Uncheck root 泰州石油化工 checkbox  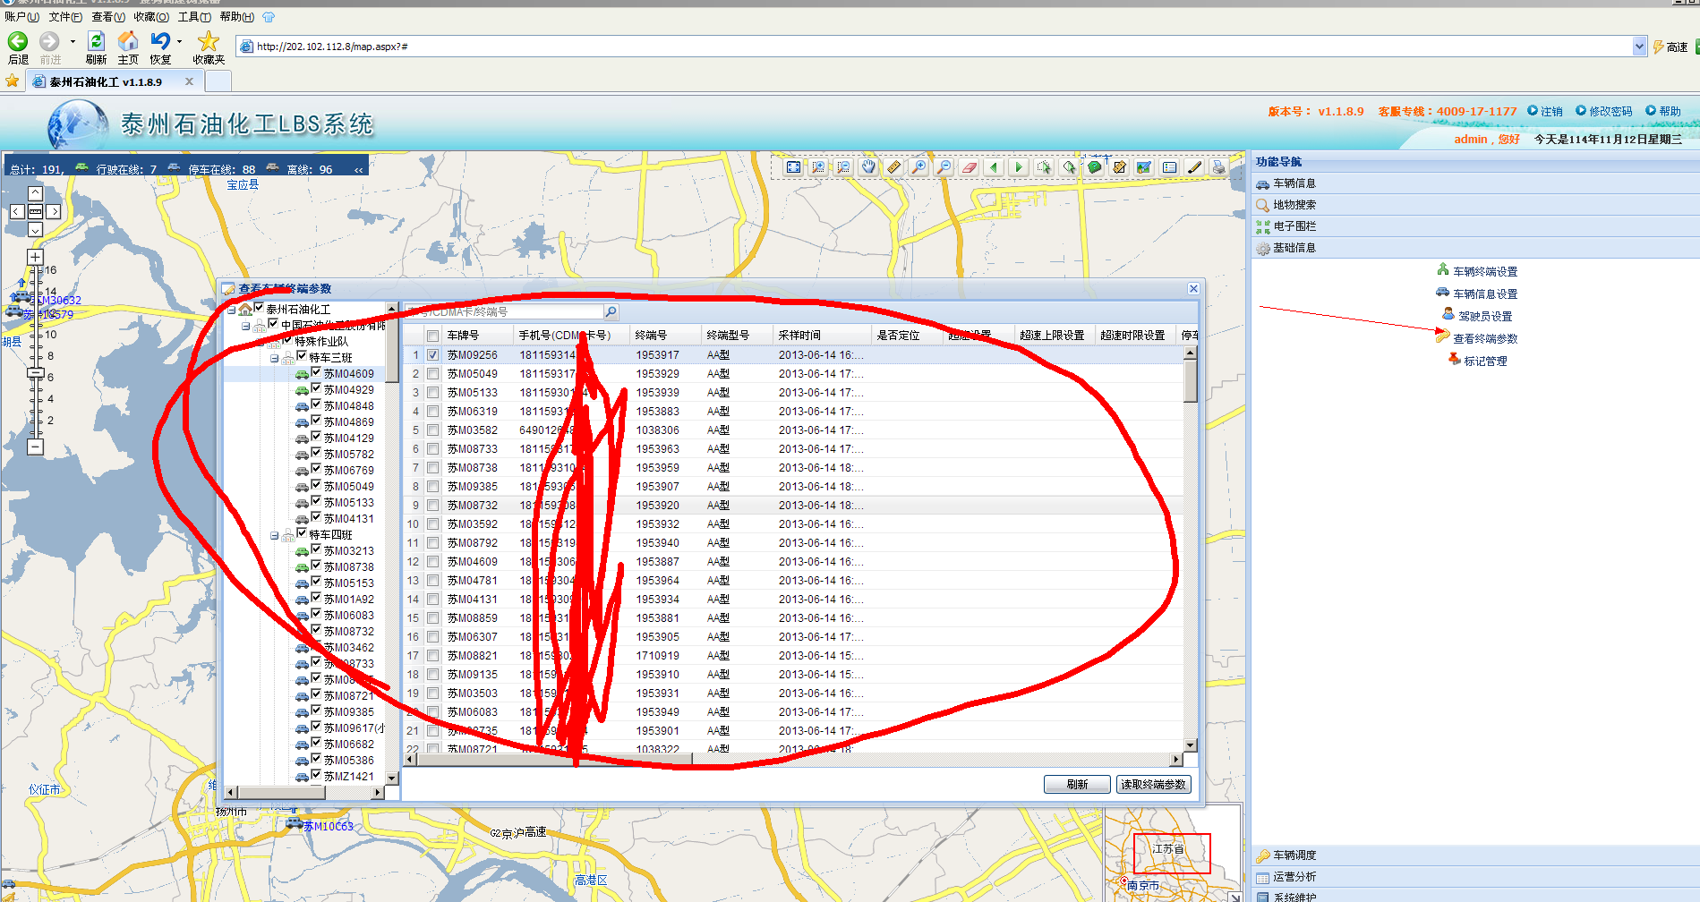[259, 308]
